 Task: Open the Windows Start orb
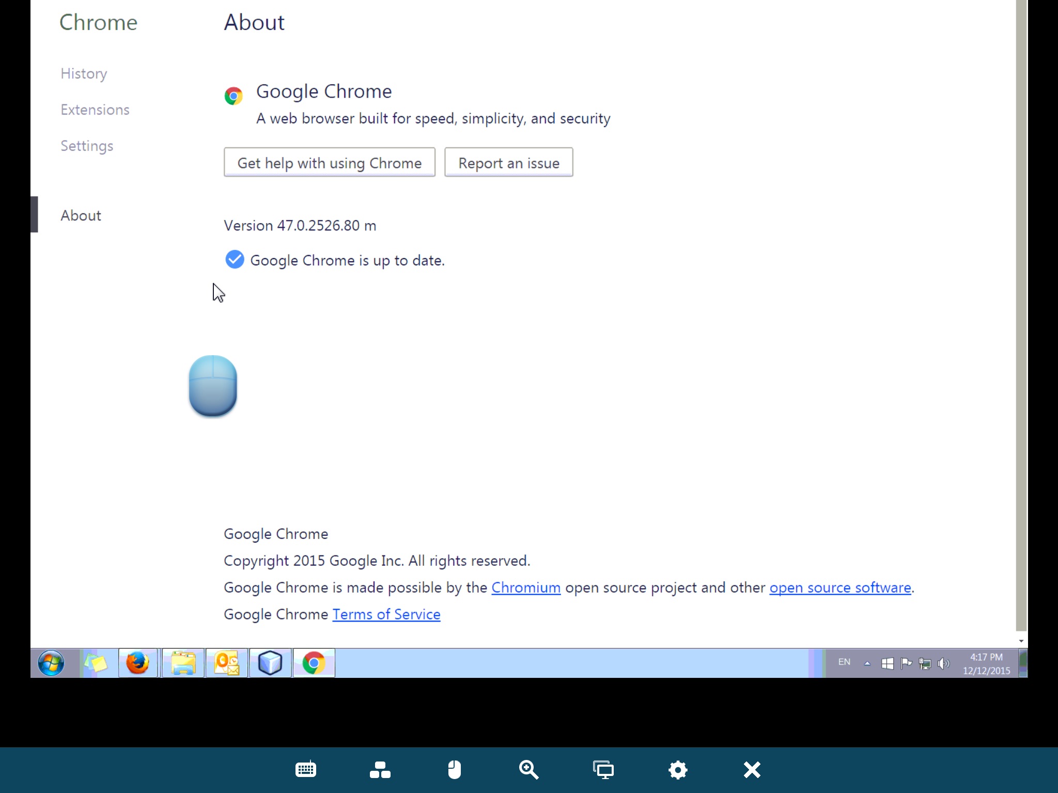pos(51,663)
